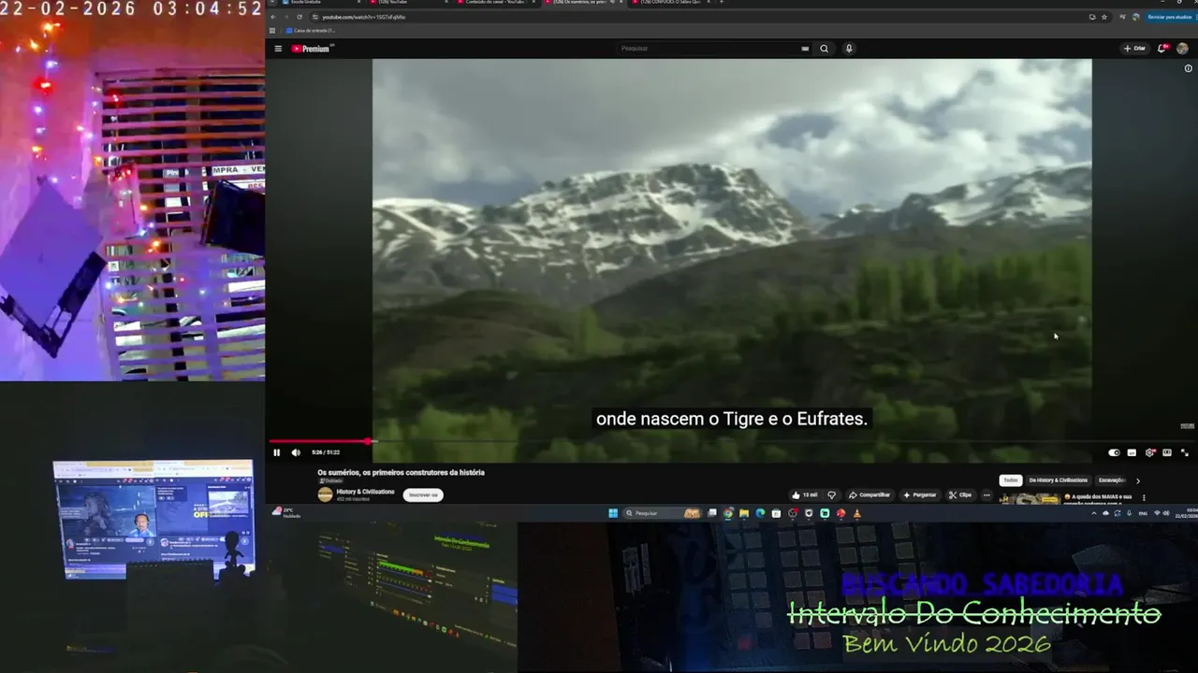Click the YouTube search magnifier button
1198x673 pixels.
(824, 49)
